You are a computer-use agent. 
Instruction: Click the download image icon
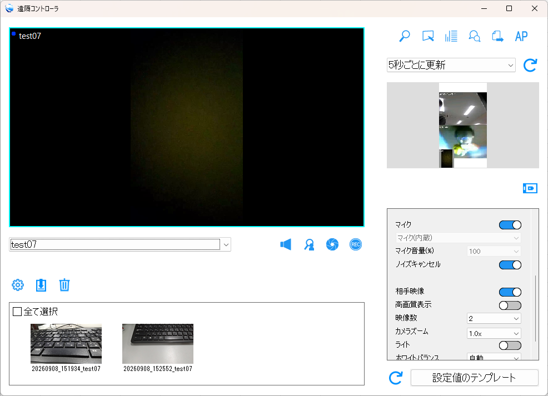coord(41,285)
